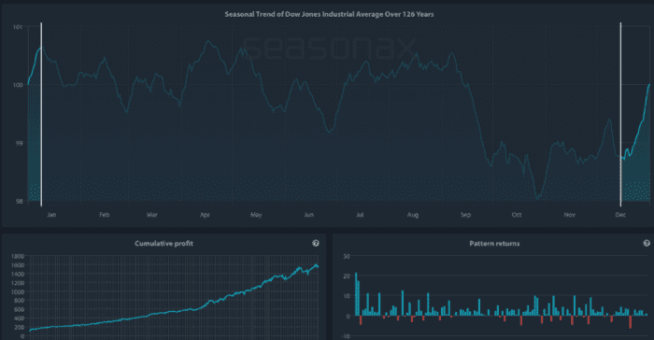The image size is (654, 340).
Task: Click the 'Oct' month label on x-axis
Action: point(517,215)
